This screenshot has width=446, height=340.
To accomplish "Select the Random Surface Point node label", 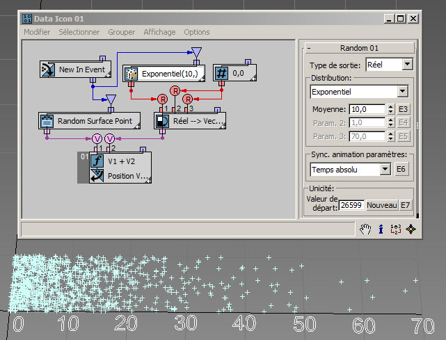I will (95, 121).
